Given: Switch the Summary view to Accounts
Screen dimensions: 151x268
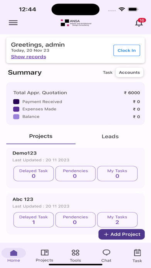Looking at the screenshot, I should click(129, 72).
